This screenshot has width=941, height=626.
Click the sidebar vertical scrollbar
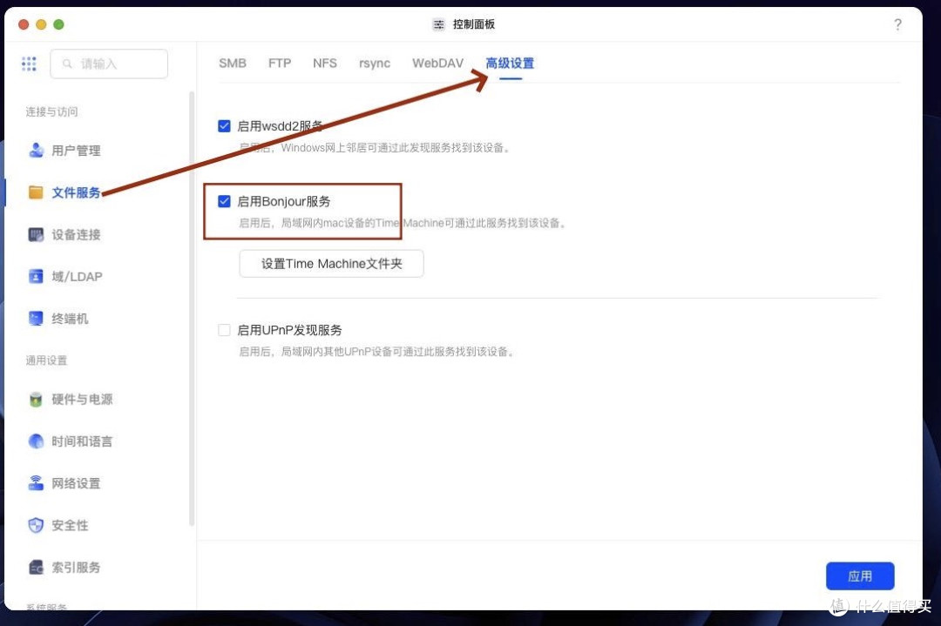(x=192, y=309)
